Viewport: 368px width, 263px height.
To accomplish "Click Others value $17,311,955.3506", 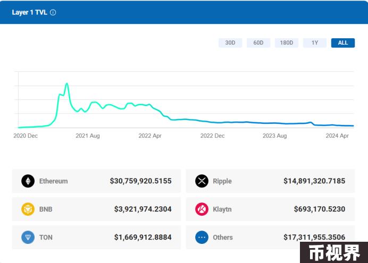I will [314, 237].
